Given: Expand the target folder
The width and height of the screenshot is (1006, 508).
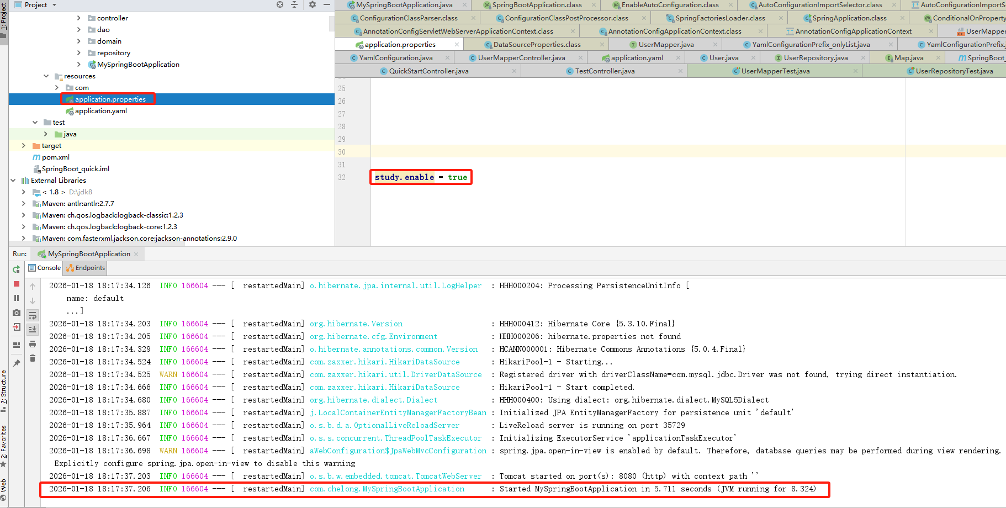Looking at the screenshot, I should coord(24,146).
